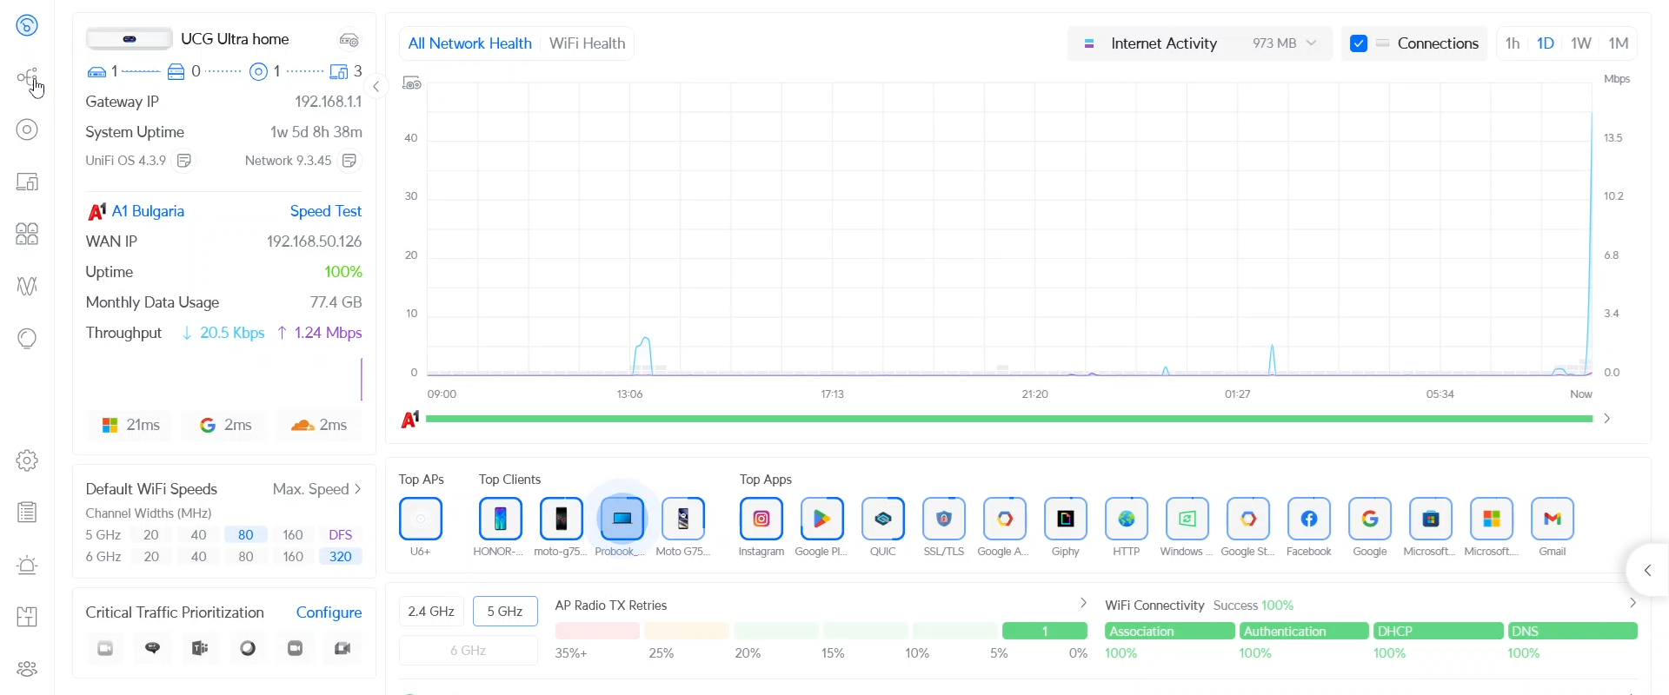Click the green A1 uptime bar

[1008, 419]
